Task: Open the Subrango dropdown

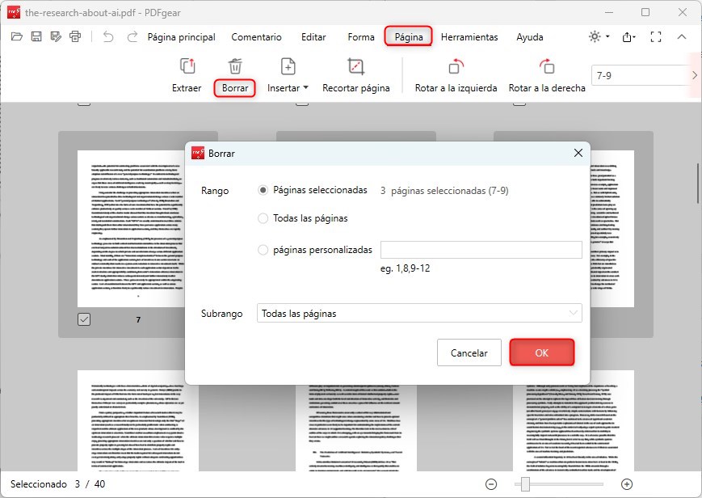Action: [x=418, y=313]
